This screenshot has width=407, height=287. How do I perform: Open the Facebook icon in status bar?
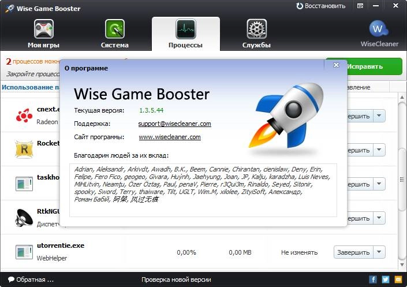[373, 279]
